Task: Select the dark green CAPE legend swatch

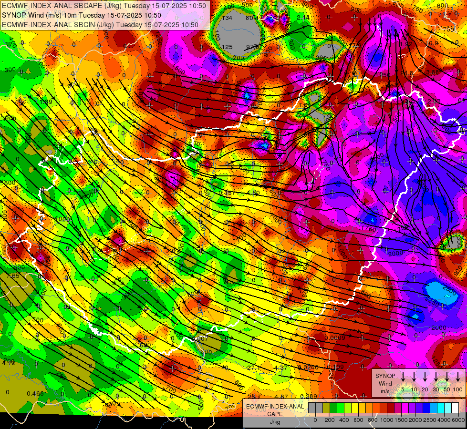Action: 333,408
